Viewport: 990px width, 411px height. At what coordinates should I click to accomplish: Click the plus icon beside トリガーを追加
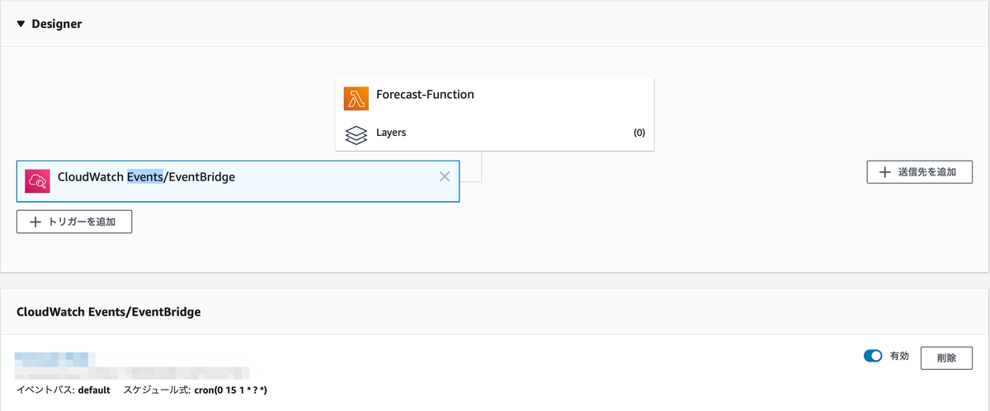point(35,222)
